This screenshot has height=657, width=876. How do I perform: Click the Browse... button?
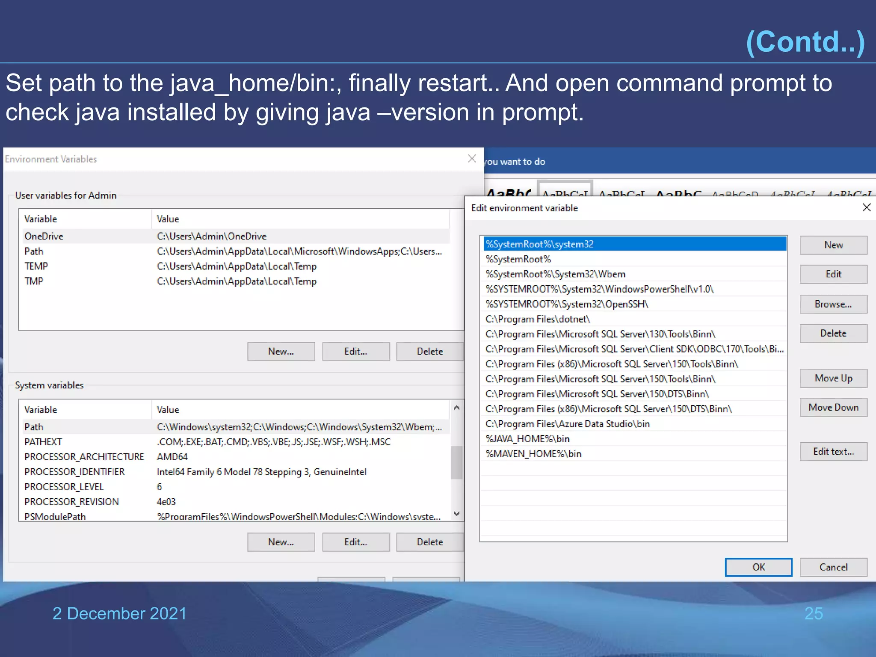(833, 304)
